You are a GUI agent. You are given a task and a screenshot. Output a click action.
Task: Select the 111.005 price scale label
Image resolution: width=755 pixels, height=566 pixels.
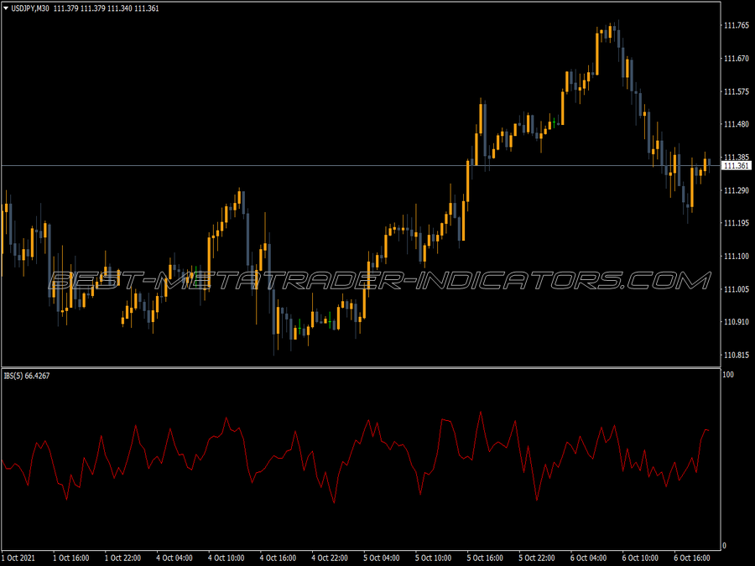coord(737,288)
